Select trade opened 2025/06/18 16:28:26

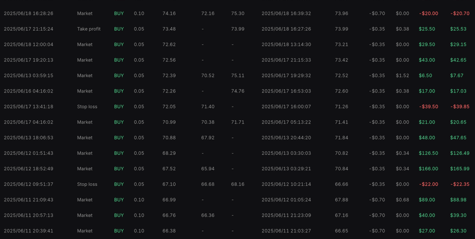237,14
